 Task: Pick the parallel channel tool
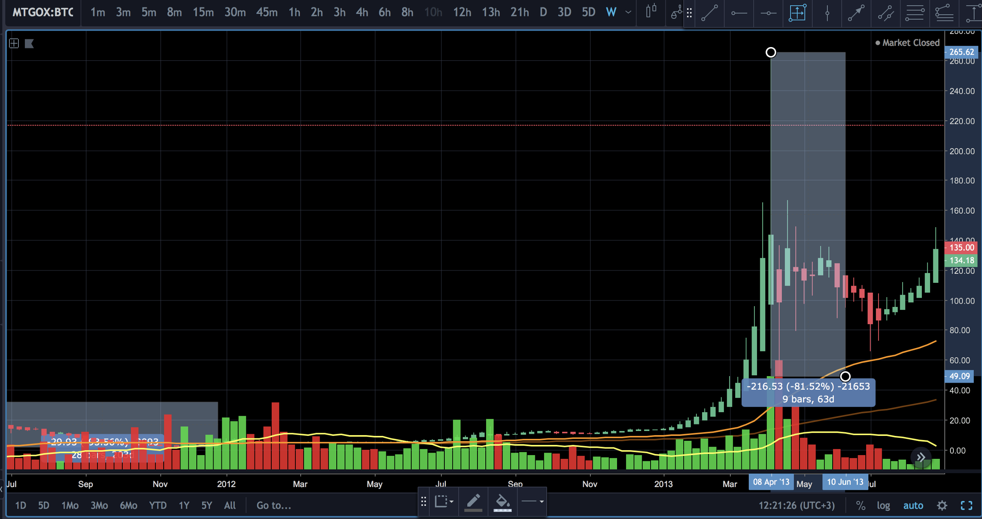click(885, 13)
